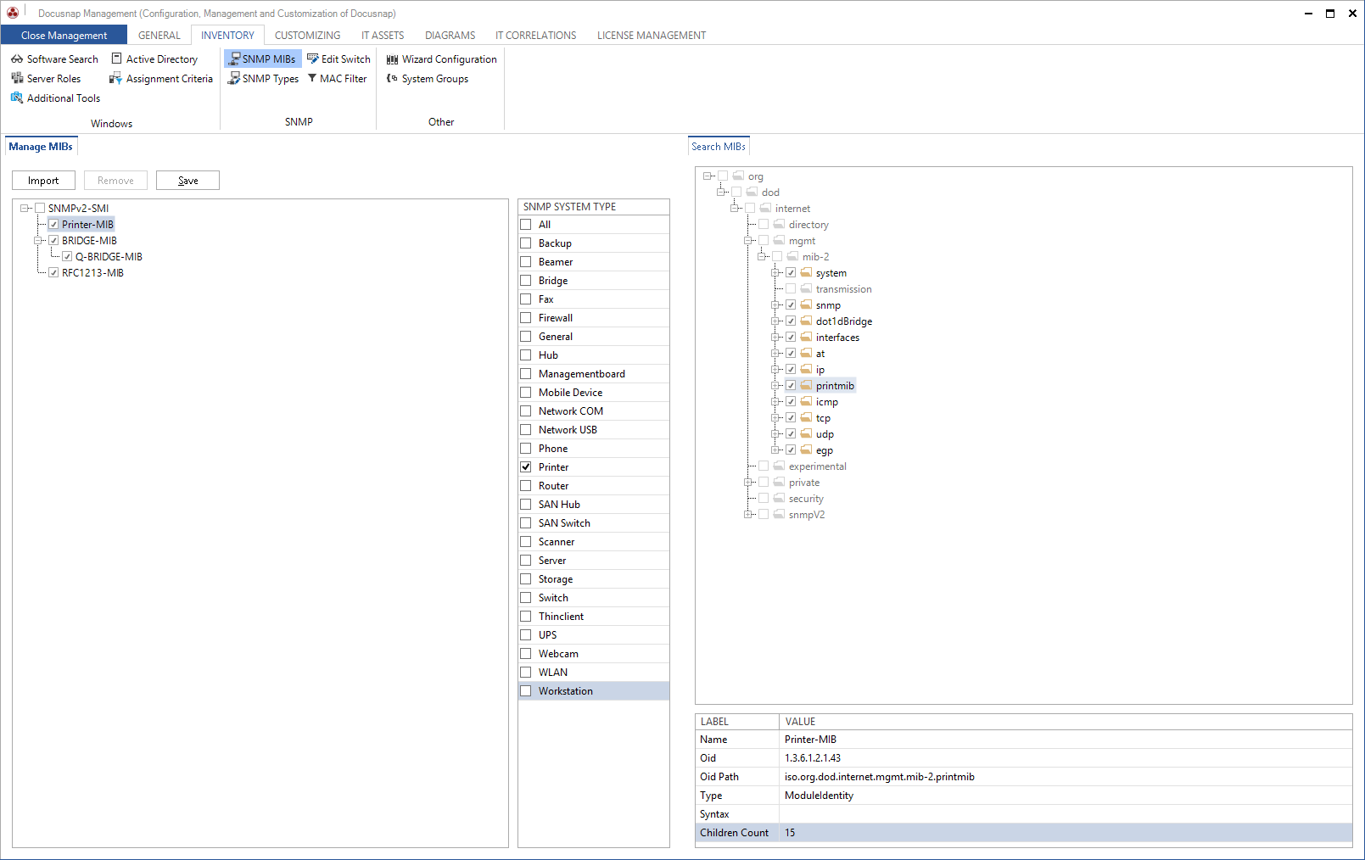Viewport: 1365px width, 860px height.
Task: Click the system folder icon in MIB tree
Action: coord(806,272)
